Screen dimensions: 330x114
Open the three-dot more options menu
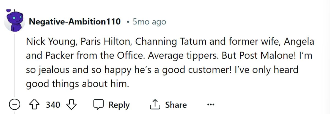(x=210, y=105)
